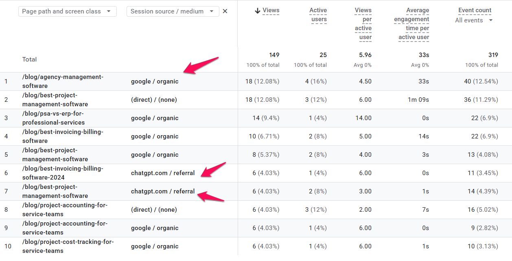Viewport: 512px width, 261px height.
Task: Click the Total row label
Action: 30,59
